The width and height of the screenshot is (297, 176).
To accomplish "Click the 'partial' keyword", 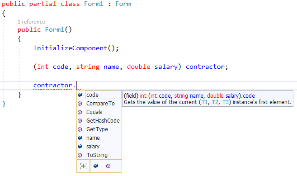I will click(x=43, y=4).
